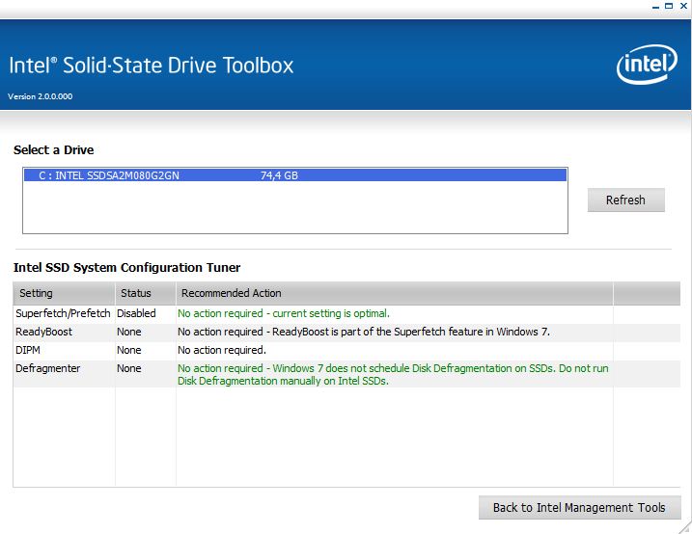The image size is (692, 534).
Task: Click the Intel Solid-State Drive Toolbox title
Action: point(151,66)
